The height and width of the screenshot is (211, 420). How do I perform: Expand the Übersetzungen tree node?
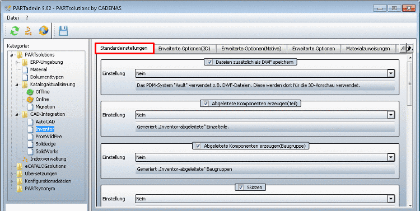click(12, 174)
